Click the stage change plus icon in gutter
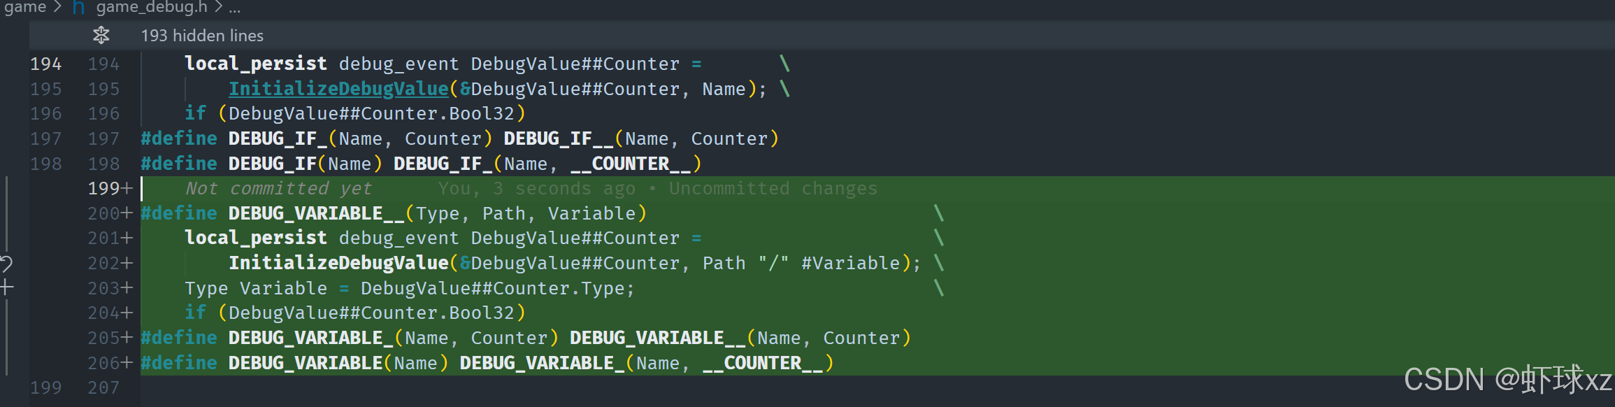Screen dimensions: 1615x407 [7, 287]
